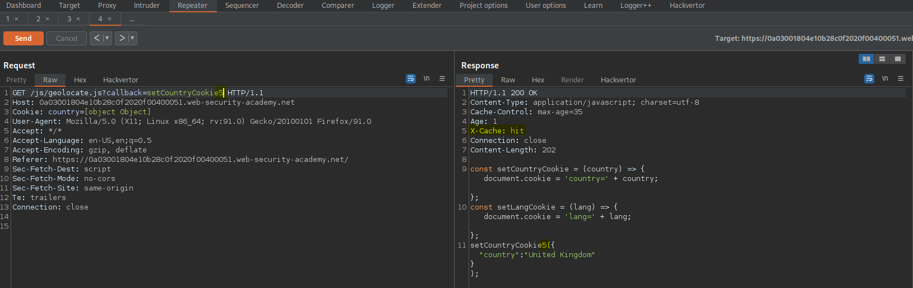The image size is (913, 288).
Task: Expand the forward history dropdown arrow
Action: point(132,38)
